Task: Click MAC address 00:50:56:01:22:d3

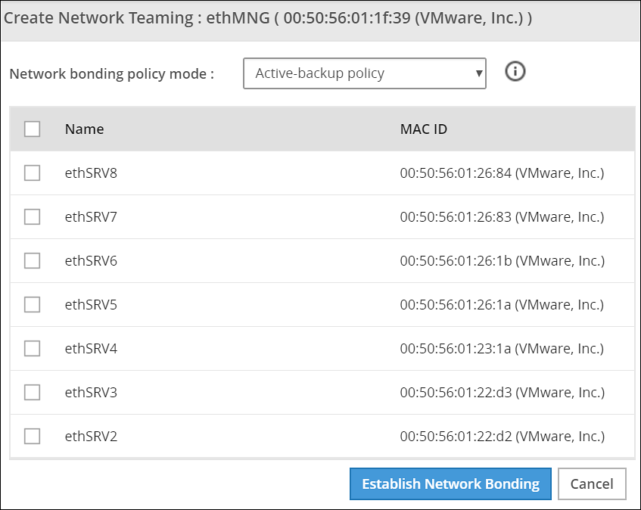Action: [x=502, y=393]
